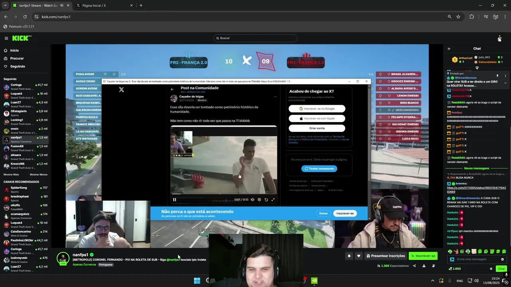Open SpiderKong recommended channel

coord(26,189)
